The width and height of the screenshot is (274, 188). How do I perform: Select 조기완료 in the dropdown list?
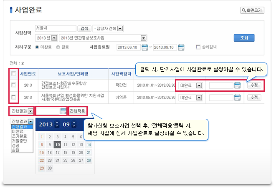[x=22, y=136]
